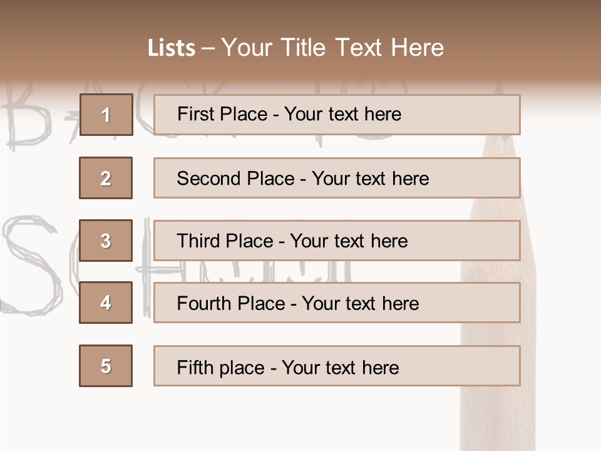Select the First Place text bar
Viewport: 601px width, 451px height.
(337, 115)
